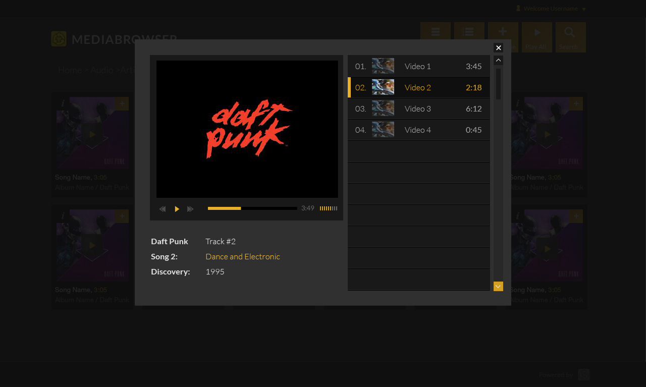This screenshot has width=646, height=387.
Task: Click the Powered by logo in footer
Action: tap(584, 374)
